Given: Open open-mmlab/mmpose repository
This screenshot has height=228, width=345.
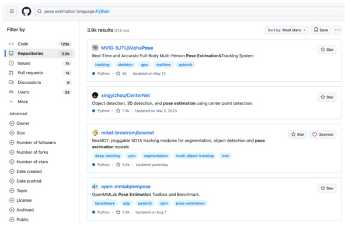Looking at the screenshot, I should [126, 187].
